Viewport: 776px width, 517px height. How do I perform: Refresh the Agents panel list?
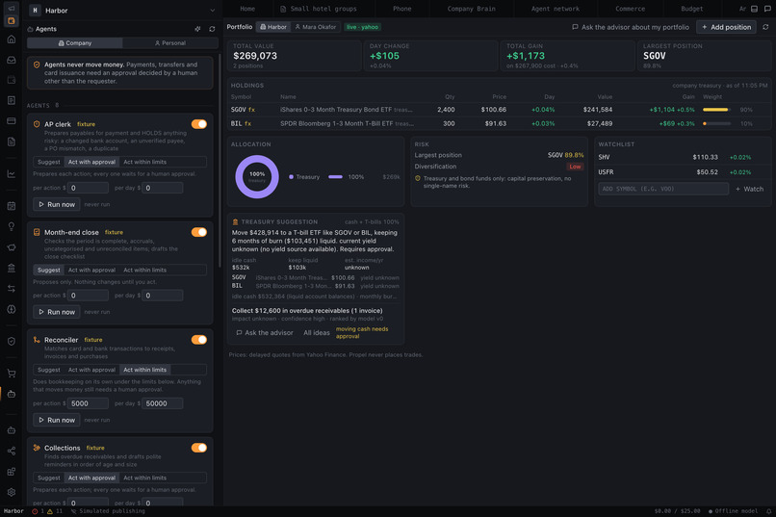(x=212, y=29)
